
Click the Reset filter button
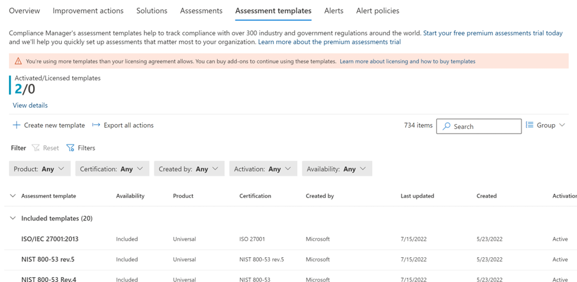coord(45,148)
